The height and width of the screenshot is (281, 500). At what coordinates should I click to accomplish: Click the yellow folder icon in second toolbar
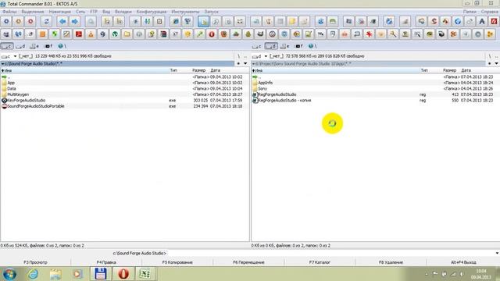pyautogui.click(x=127, y=34)
